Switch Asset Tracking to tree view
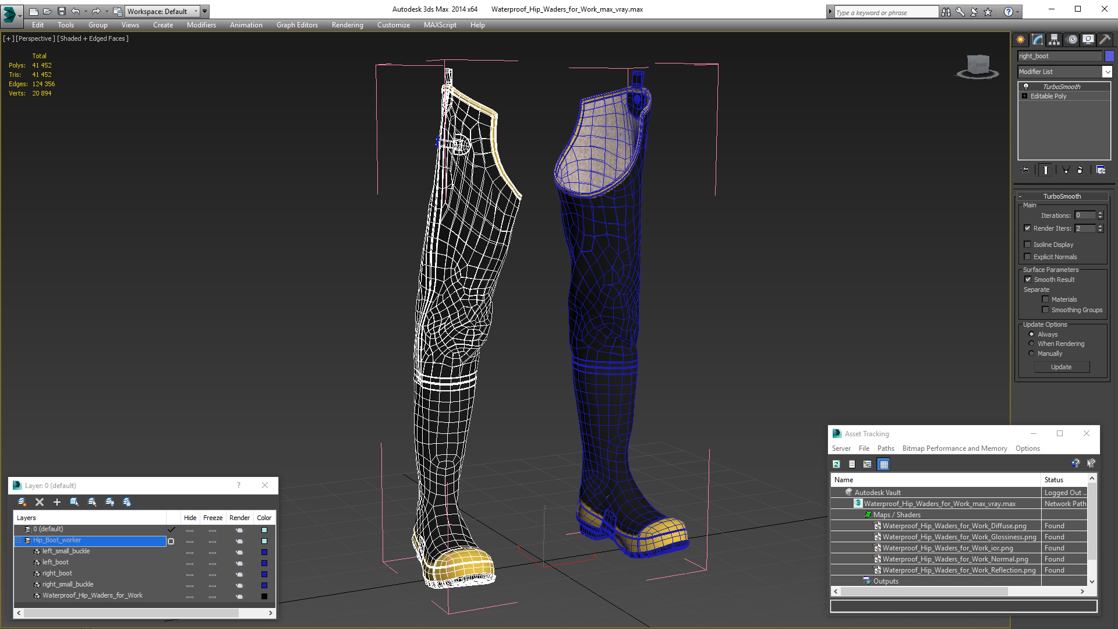The width and height of the screenshot is (1118, 629). (x=868, y=464)
